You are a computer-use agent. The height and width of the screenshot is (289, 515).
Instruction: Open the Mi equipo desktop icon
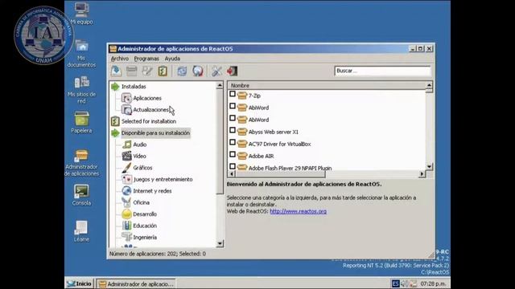point(81,13)
